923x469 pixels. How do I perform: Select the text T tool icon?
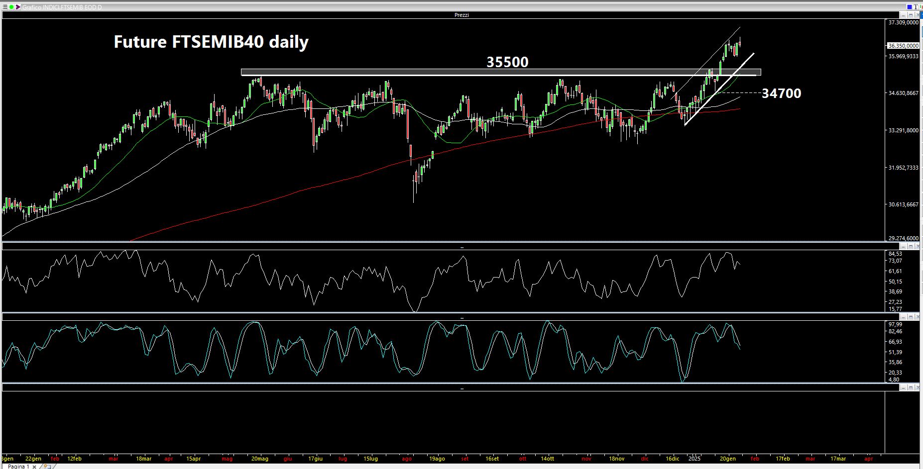[x=916, y=7]
